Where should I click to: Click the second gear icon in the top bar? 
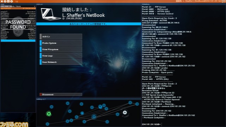[12, 1]
